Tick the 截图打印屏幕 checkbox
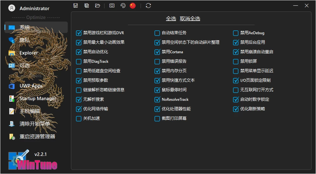Screen dimensions: 316x174 [157, 119]
